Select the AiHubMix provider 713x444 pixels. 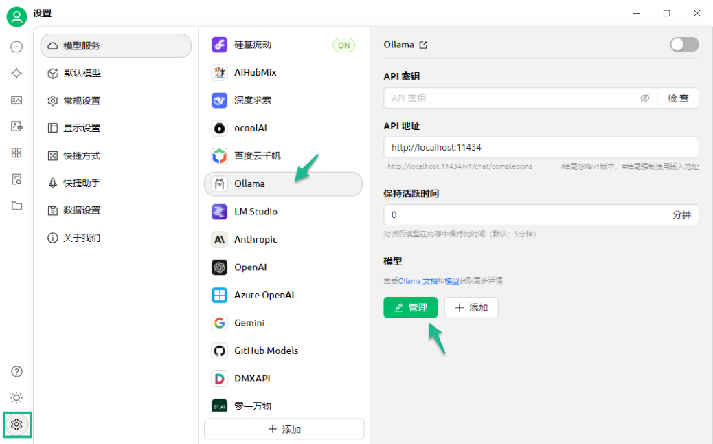click(283, 72)
